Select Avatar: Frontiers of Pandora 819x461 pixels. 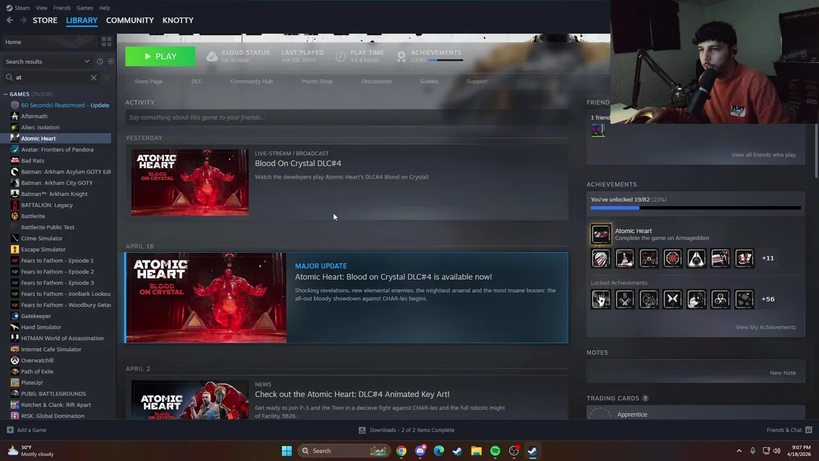point(57,150)
